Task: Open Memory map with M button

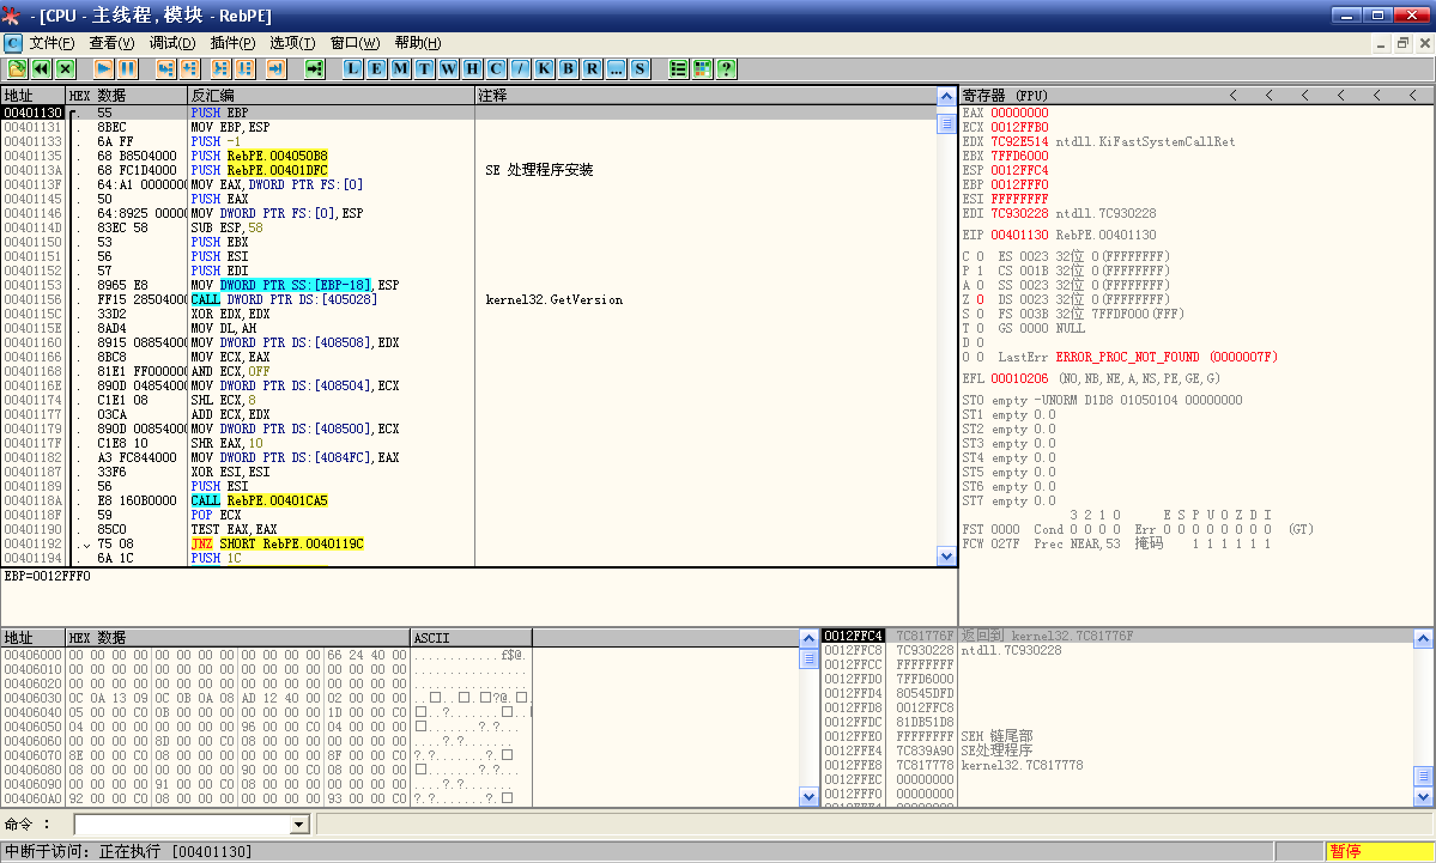Action: click(400, 69)
